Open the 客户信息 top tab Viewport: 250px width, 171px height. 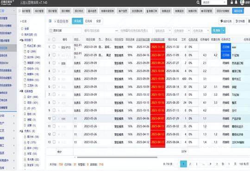point(123,11)
